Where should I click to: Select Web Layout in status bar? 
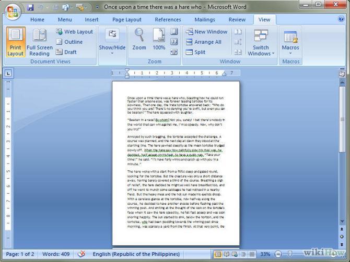[235, 254]
